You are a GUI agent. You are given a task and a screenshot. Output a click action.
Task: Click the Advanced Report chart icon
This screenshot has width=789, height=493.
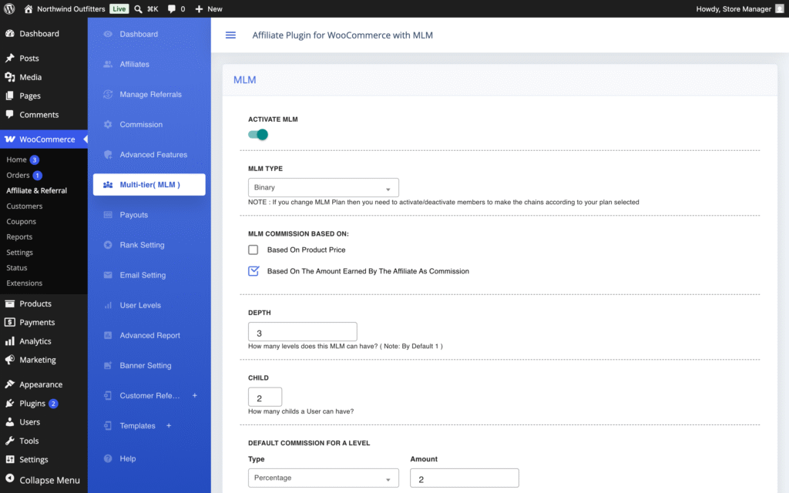pyautogui.click(x=108, y=336)
